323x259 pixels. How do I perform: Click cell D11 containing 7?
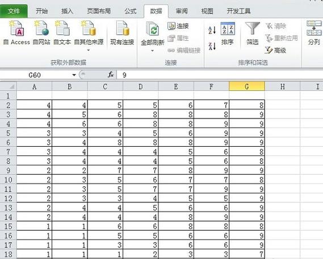tap(140, 189)
